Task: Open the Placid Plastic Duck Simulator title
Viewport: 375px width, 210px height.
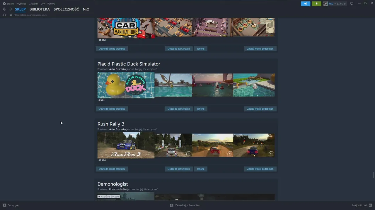Action: pyautogui.click(x=129, y=64)
